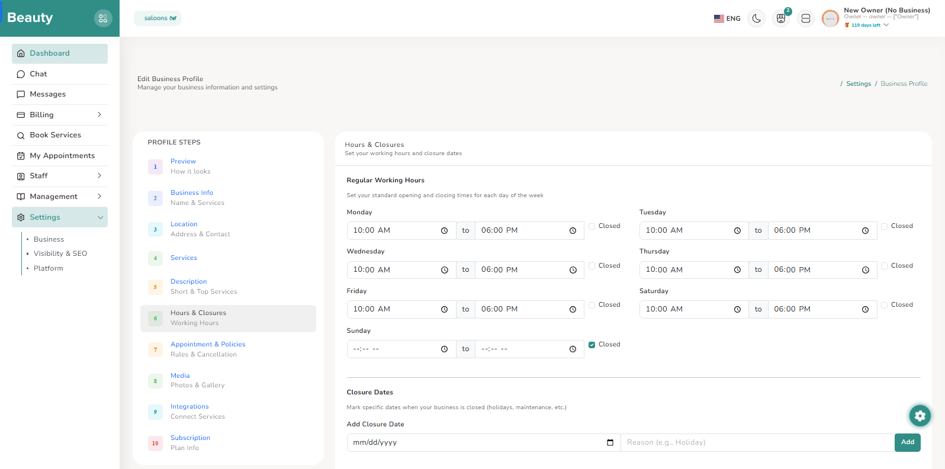
Task: Click the layout icon in top bar
Action: [806, 18]
